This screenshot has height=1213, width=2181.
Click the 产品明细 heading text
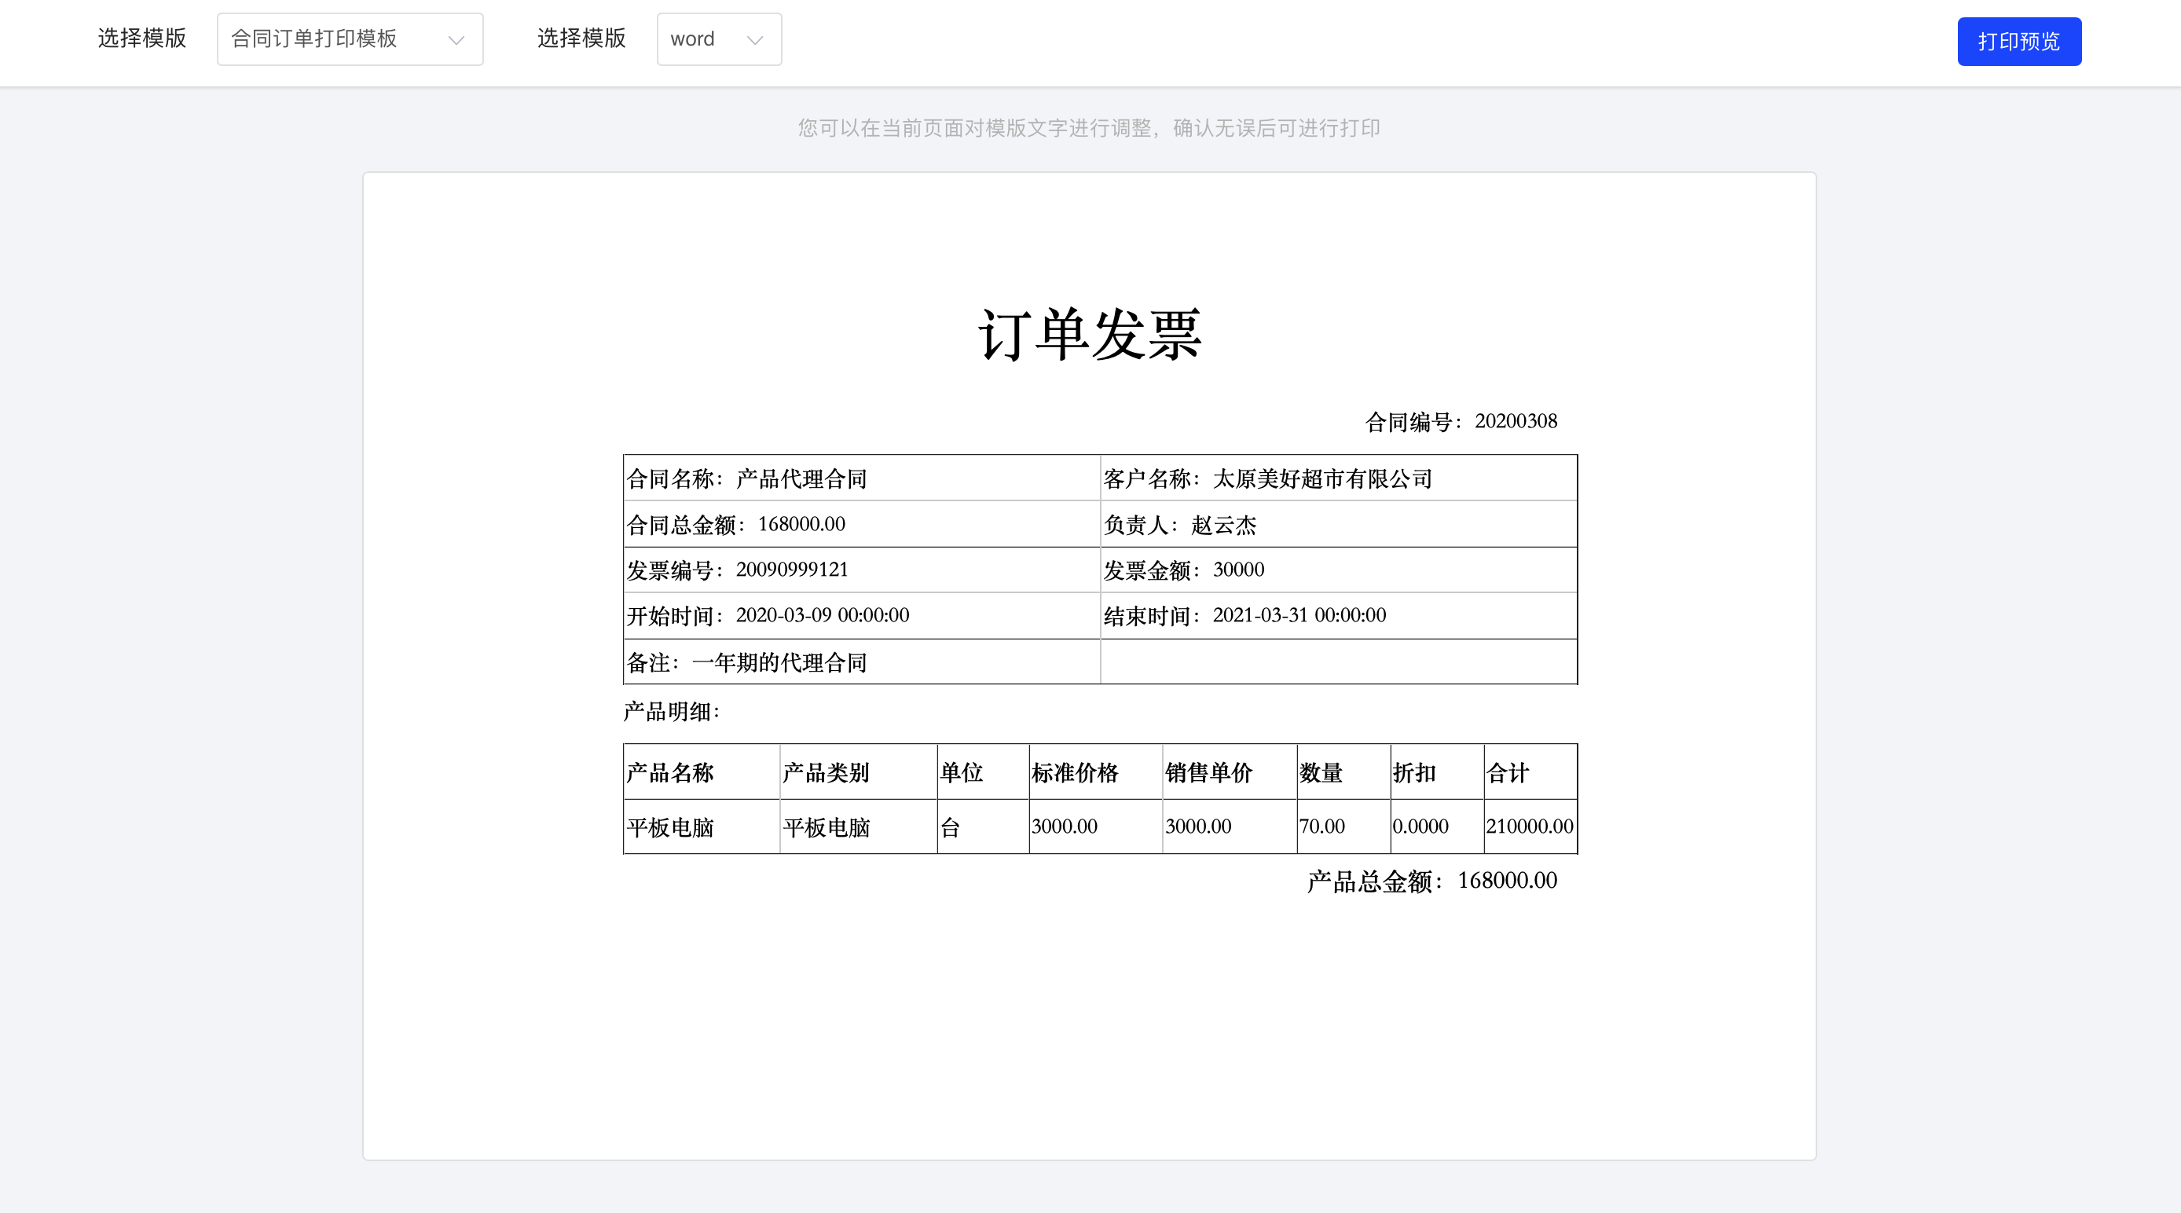(672, 712)
